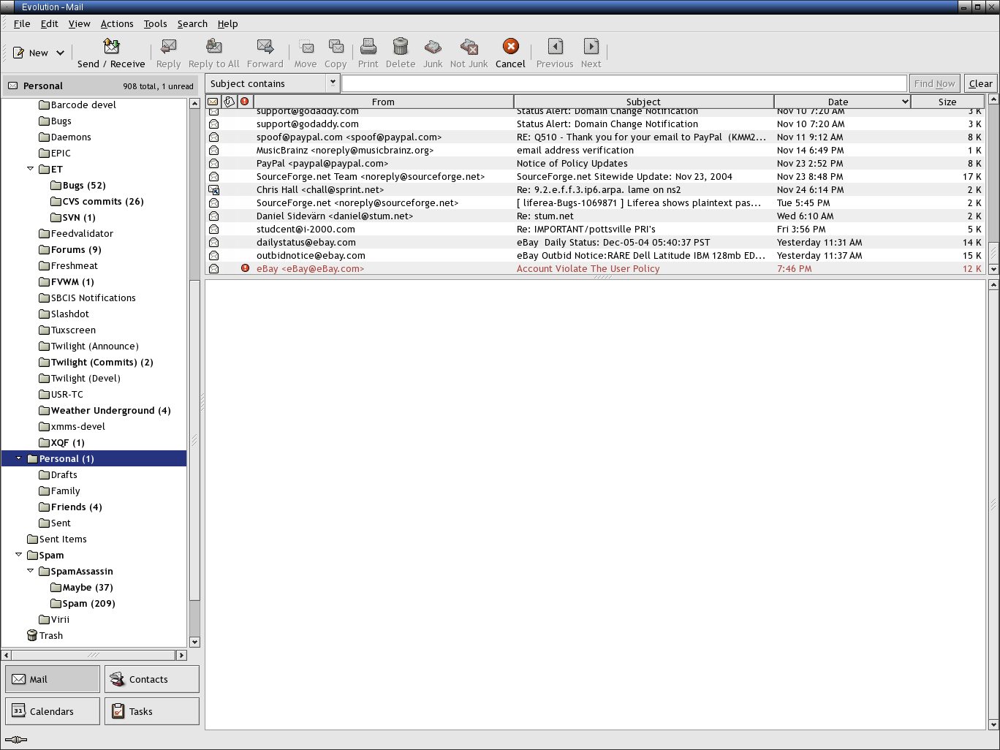Screen dimensions: 1000x750
Task: Collapse the Personal folder tree
Action: point(19,458)
